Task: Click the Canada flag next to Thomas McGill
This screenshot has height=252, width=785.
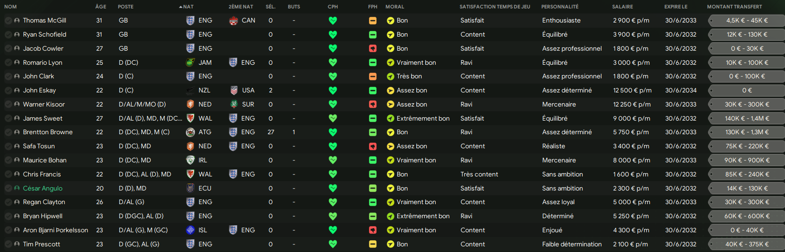Action: tap(233, 21)
